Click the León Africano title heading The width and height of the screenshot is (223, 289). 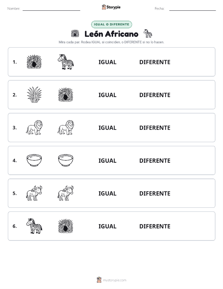(x=111, y=34)
